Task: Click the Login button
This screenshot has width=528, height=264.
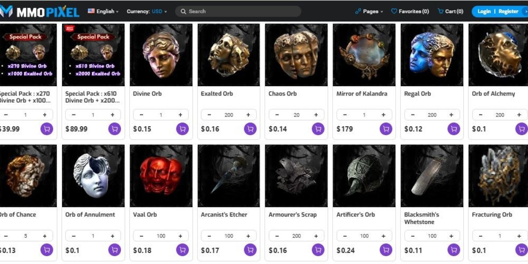Action: [484, 11]
